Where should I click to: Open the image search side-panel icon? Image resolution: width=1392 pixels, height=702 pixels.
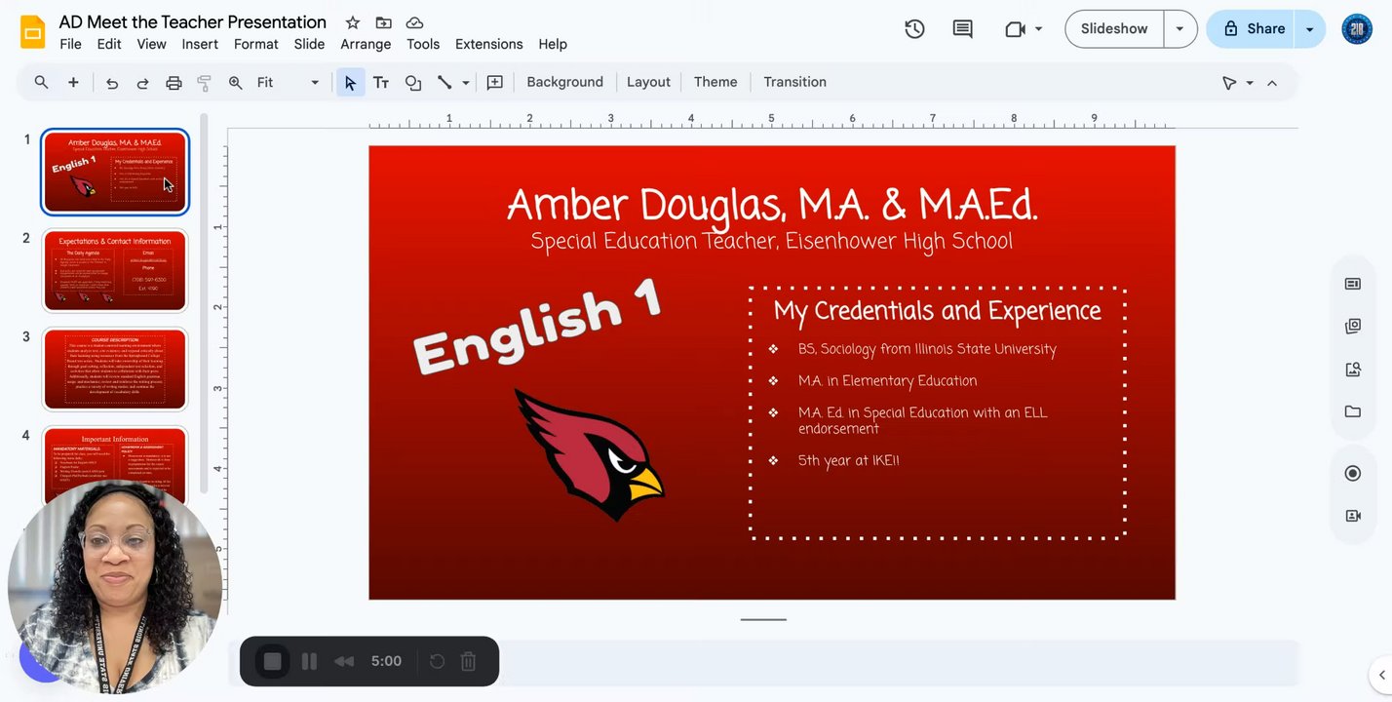tap(1353, 370)
